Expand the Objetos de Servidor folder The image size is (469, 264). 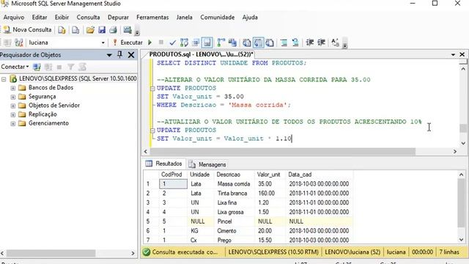(x=13, y=106)
